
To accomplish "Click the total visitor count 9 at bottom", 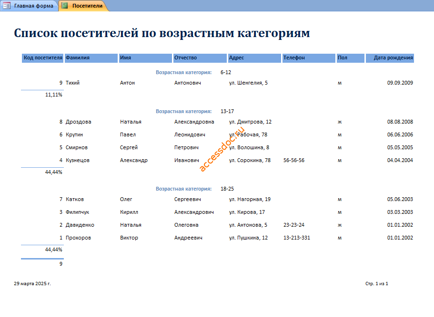I will pos(61,264).
